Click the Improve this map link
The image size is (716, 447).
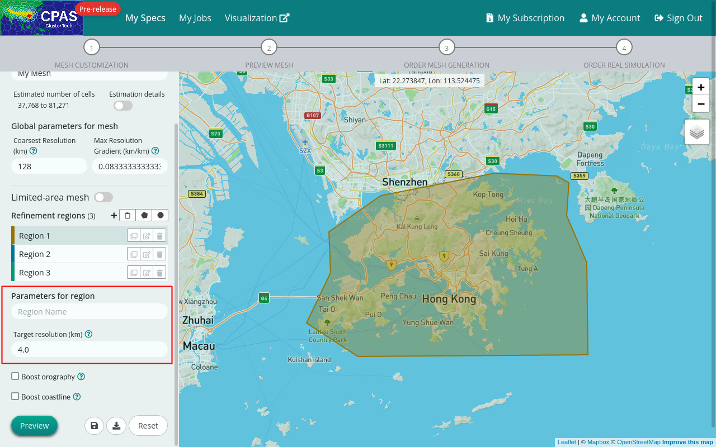coord(687,442)
